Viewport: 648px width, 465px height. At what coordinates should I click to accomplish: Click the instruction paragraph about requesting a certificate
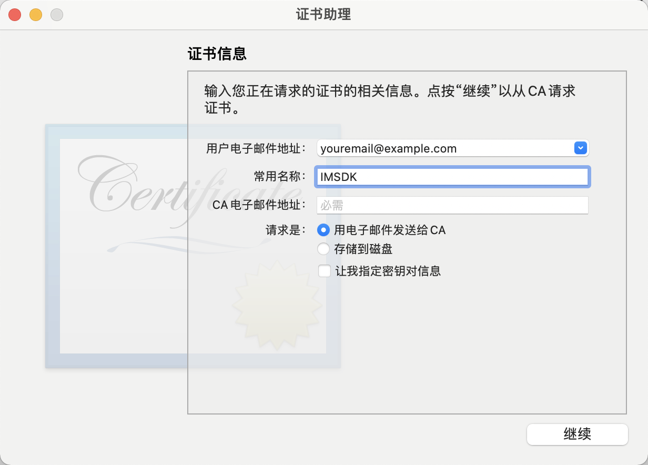click(390, 99)
